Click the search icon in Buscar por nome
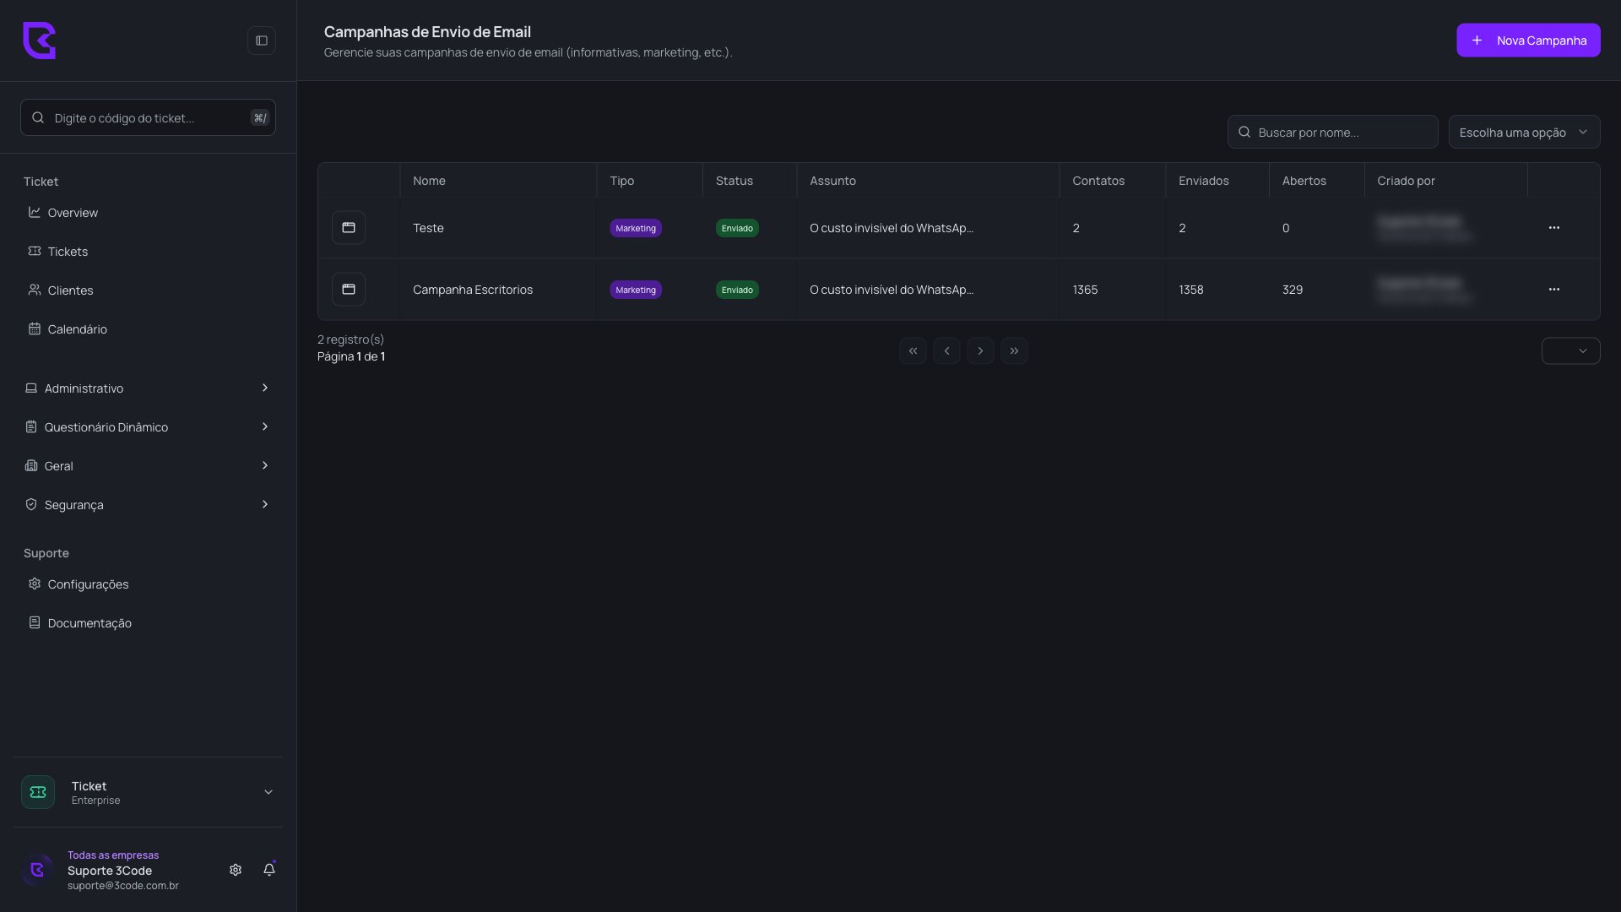 (x=1244, y=133)
